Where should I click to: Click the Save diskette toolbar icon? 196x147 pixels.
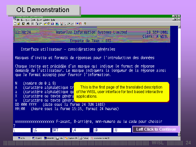[23, 24]
